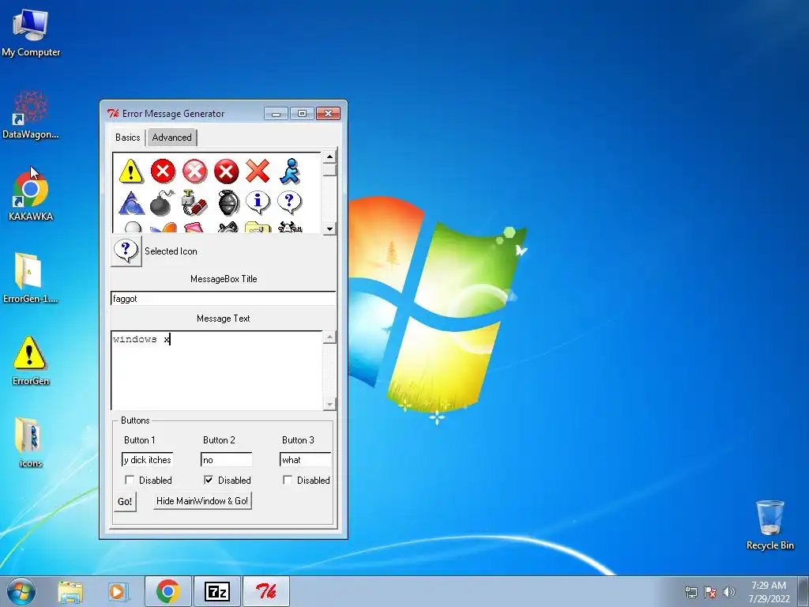Click the Tk Error Generator taskbar item
The width and height of the screenshot is (809, 607).
tap(266, 591)
